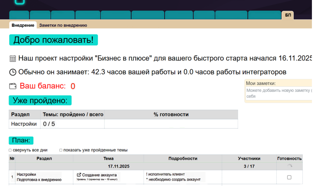This screenshot has height=186, width=315.
Task: Enable показать уже пройденные темы checkbox
Action: 61,150
